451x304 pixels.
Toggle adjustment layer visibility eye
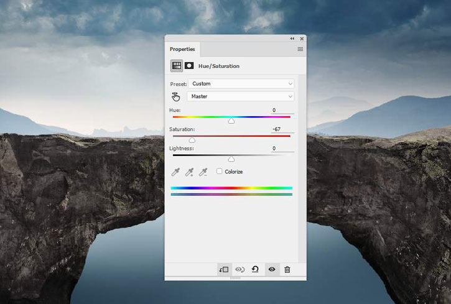pyautogui.click(x=271, y=269)
